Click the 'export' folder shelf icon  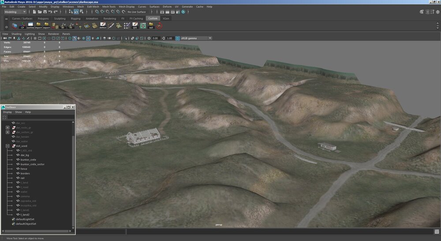pos(46,26)
